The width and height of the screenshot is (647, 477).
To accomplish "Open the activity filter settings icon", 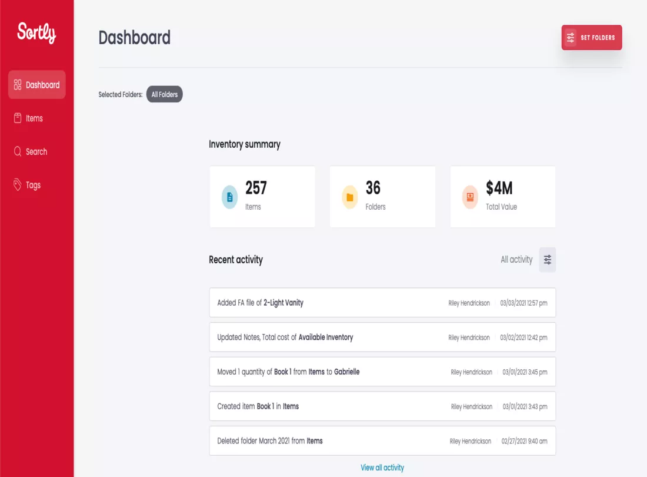I will coord(547,260).
